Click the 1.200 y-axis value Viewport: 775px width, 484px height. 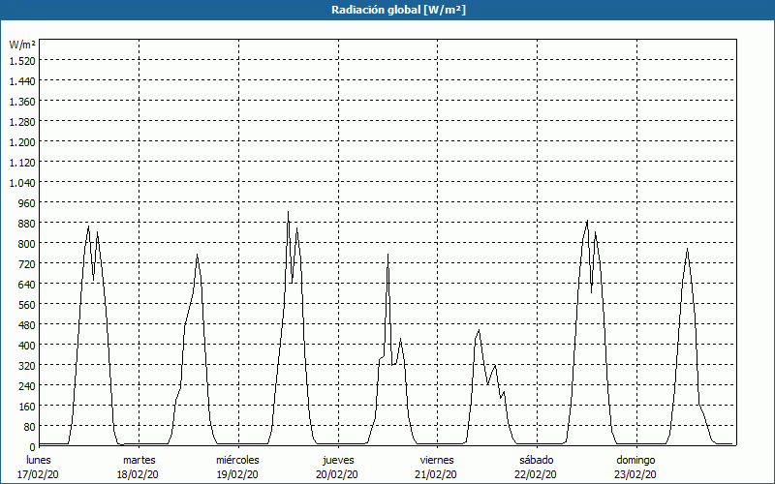[22, 142]
